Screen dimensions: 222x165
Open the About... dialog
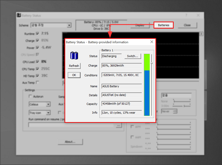coord(71,142)
